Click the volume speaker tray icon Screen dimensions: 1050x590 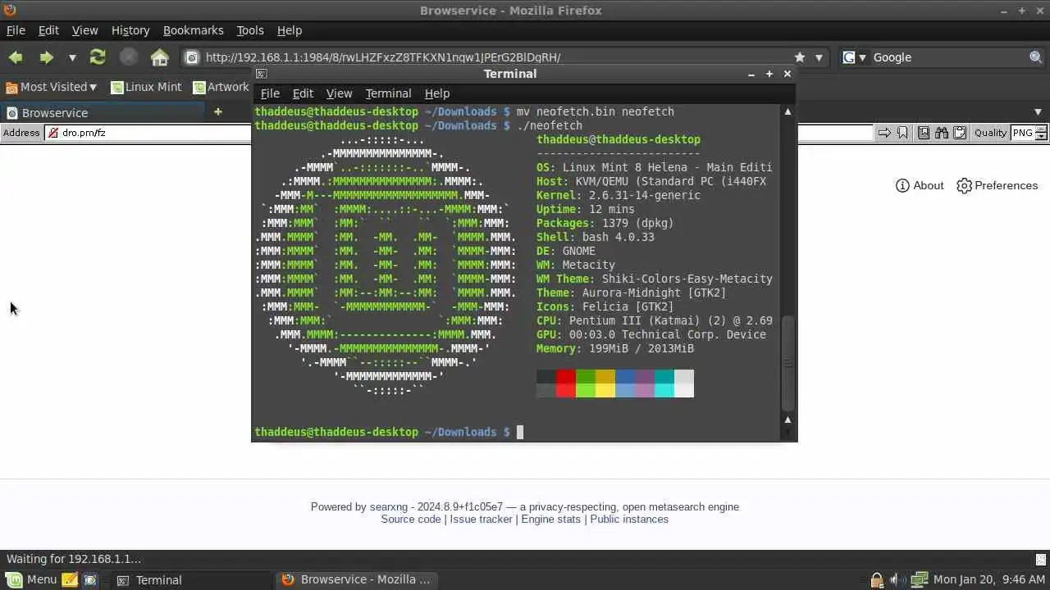click(896, 580)
